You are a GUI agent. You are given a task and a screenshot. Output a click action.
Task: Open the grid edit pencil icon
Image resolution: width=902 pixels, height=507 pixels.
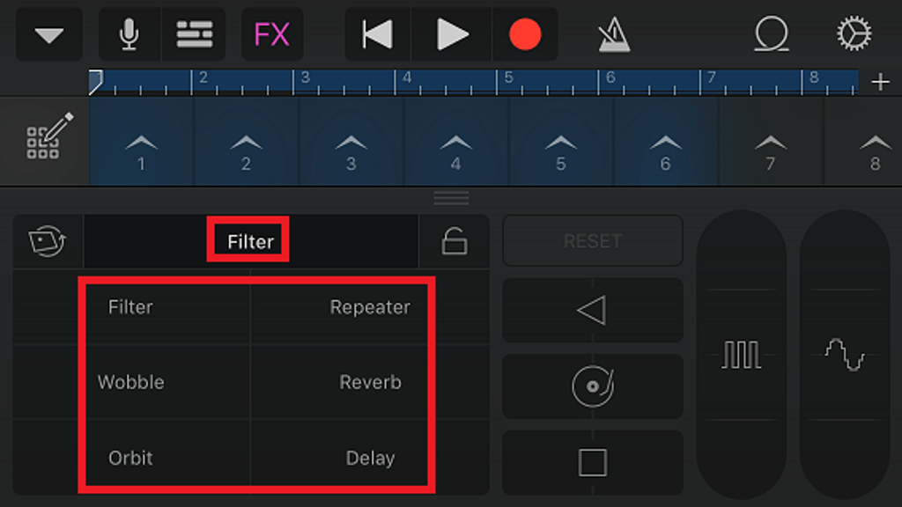pyautogui.click(x=49, y=136)
